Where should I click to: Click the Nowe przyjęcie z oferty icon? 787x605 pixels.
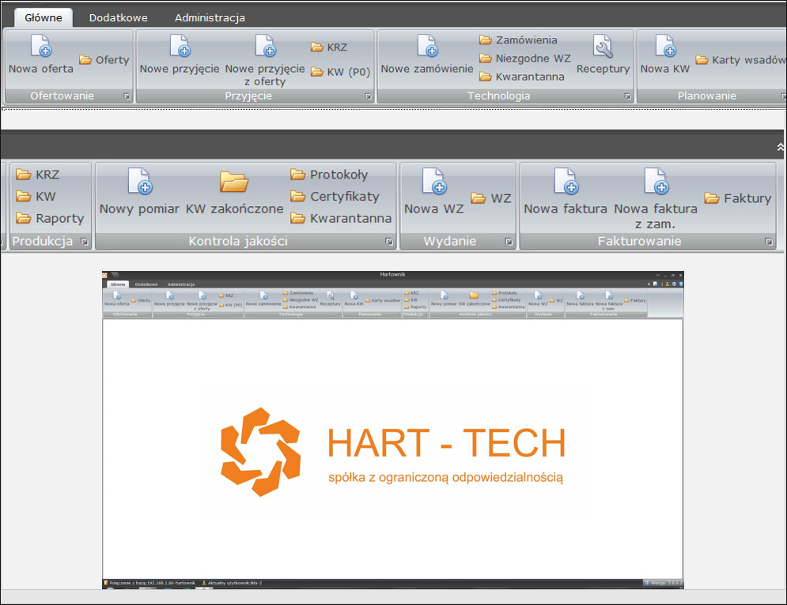point(265,47)
